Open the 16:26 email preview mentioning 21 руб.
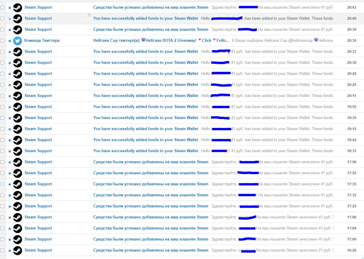 [272, 250]
